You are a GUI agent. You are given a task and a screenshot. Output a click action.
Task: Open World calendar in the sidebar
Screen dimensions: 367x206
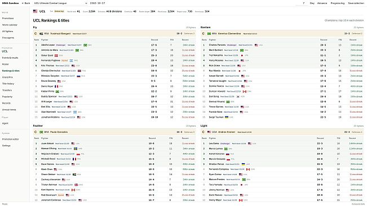[x=10, y=25]
